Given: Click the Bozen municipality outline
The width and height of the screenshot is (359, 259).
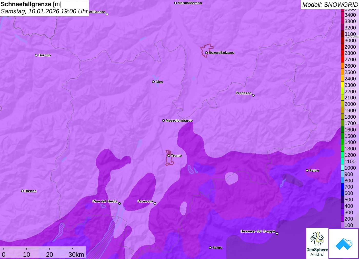Looking at the screenshot, I should tap(206, 50).
